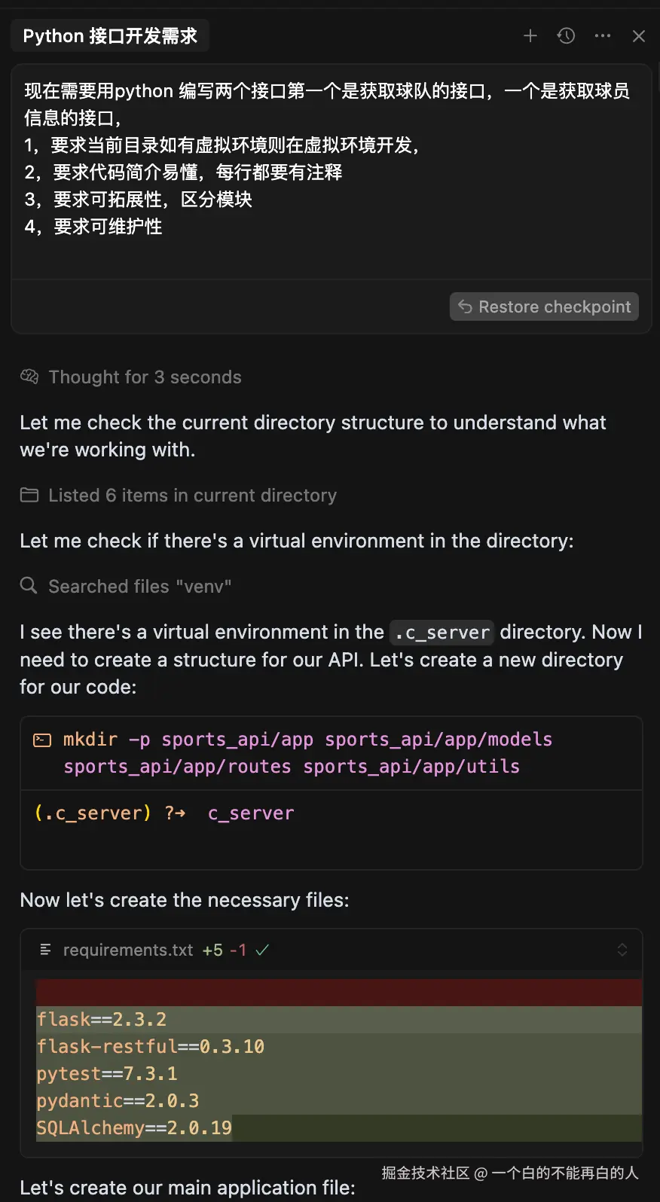Expand the requirements.txt diff block
The image size is (660, 1202).
(622, 950)
